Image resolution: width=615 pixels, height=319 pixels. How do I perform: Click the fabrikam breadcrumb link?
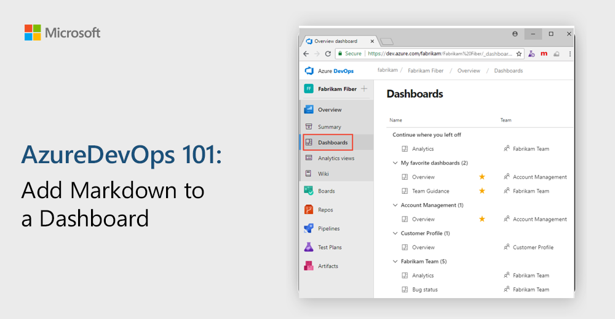click(x=387, y=70)
